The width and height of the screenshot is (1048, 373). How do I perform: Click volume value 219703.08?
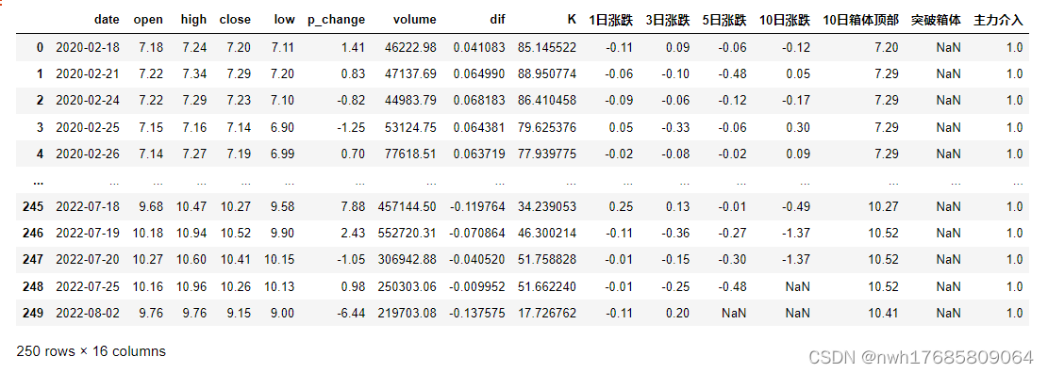(408, 313)
